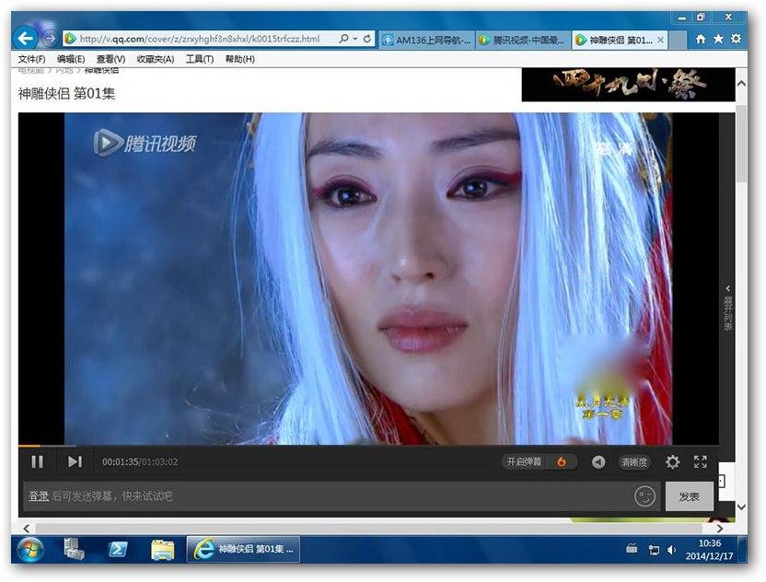Go to the browser home page
The image size is (766, 582).
tap(701, 39)
